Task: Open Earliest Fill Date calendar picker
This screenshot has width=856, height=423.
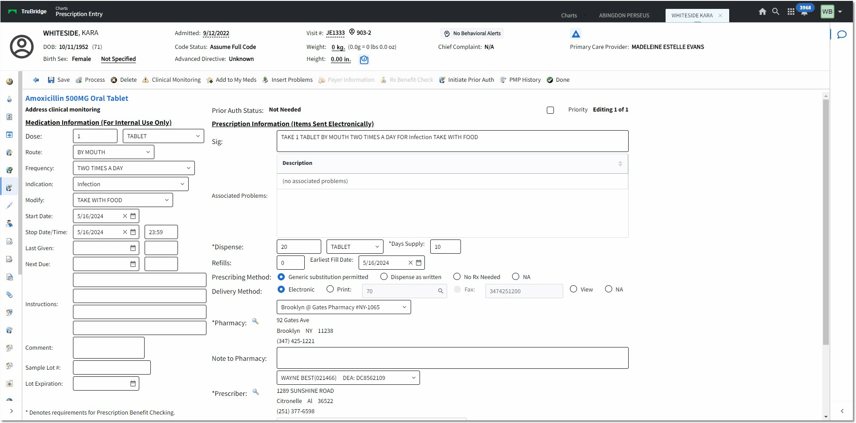Action: click(419, 263)
